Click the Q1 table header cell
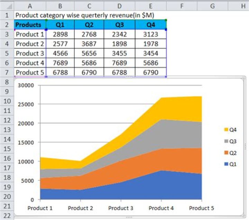Image resolution: width=249 pixels, height=220 pixels. pyautogui.click(x=60, y=25)
